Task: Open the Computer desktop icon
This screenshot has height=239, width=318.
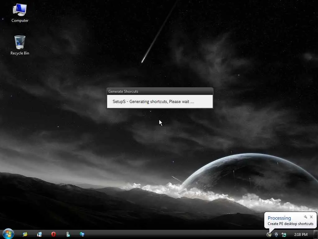Action: point(20,13)
